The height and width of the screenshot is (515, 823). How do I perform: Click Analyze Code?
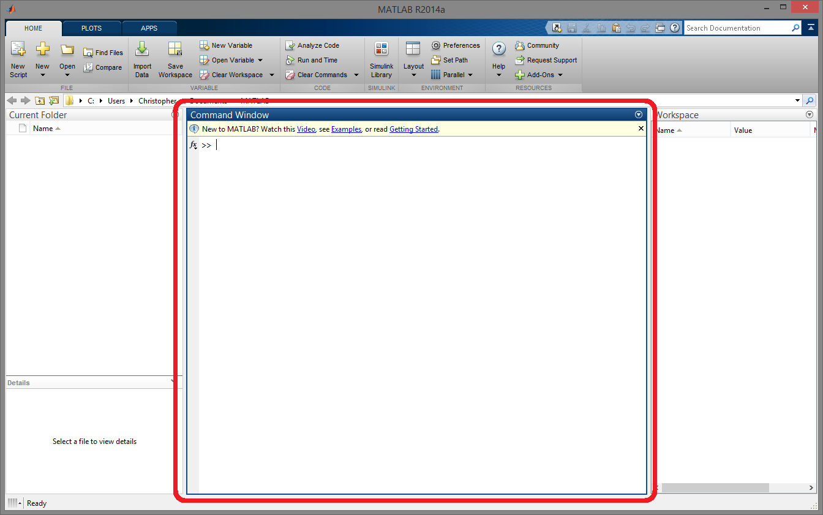(x=312, y=45)
